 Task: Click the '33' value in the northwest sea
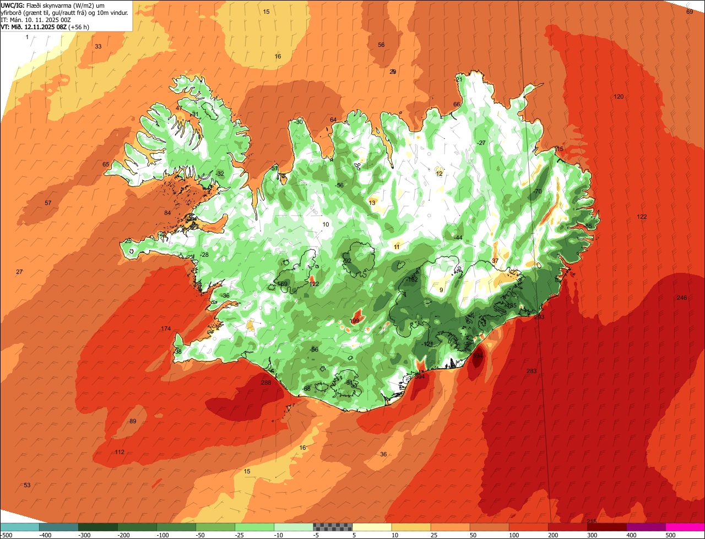[x=98, y=46]
